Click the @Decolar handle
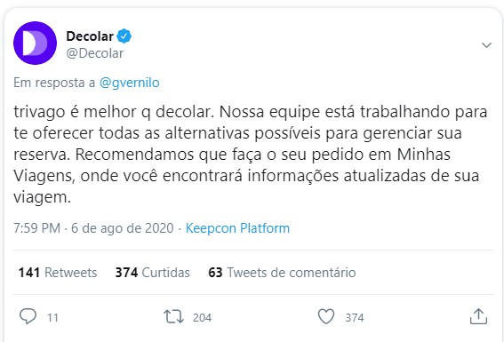This screenshot has height=342, width=504. pyautogui.click(x=94, y=53)
